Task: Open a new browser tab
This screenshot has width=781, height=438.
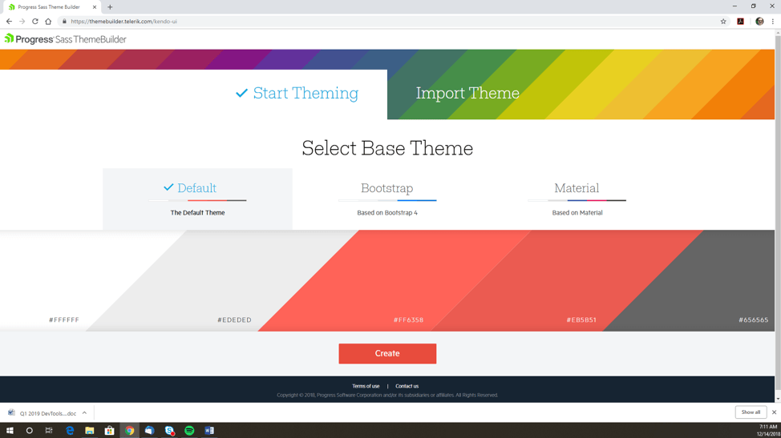Action: coord(110,7)
